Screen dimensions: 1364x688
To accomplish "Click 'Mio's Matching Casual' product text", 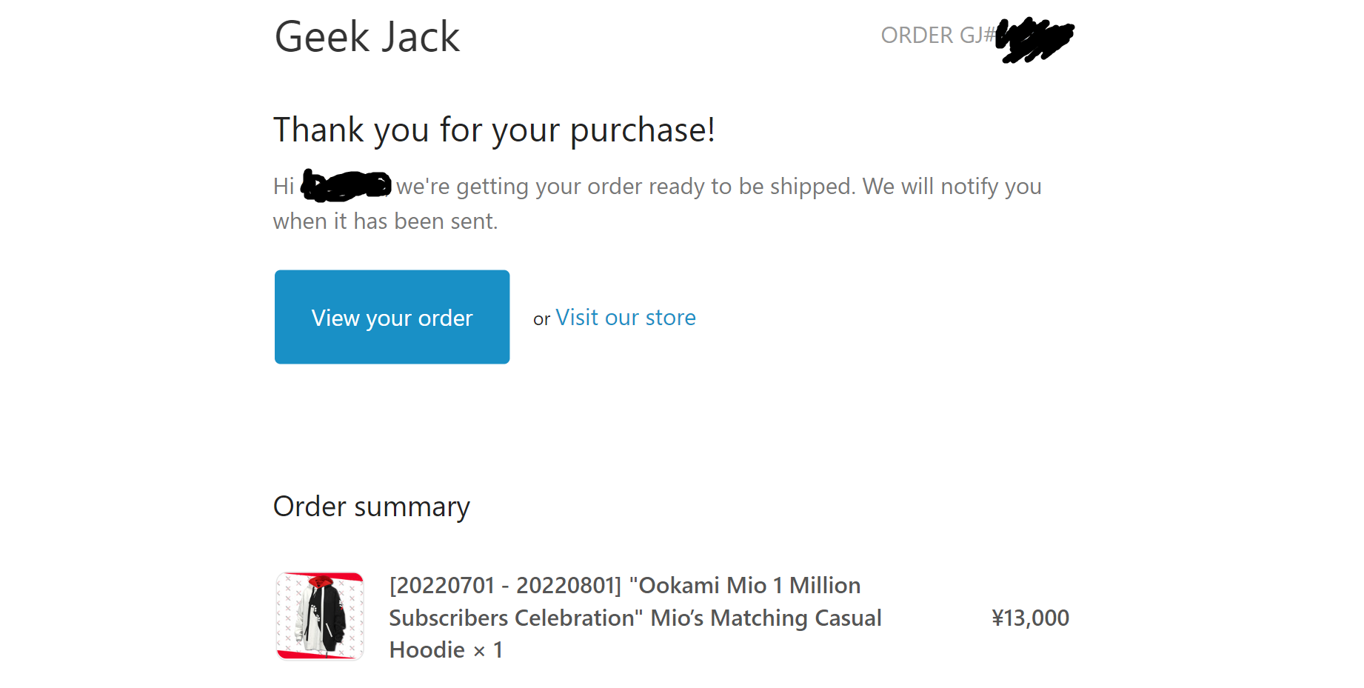I will tap(766, 618).
